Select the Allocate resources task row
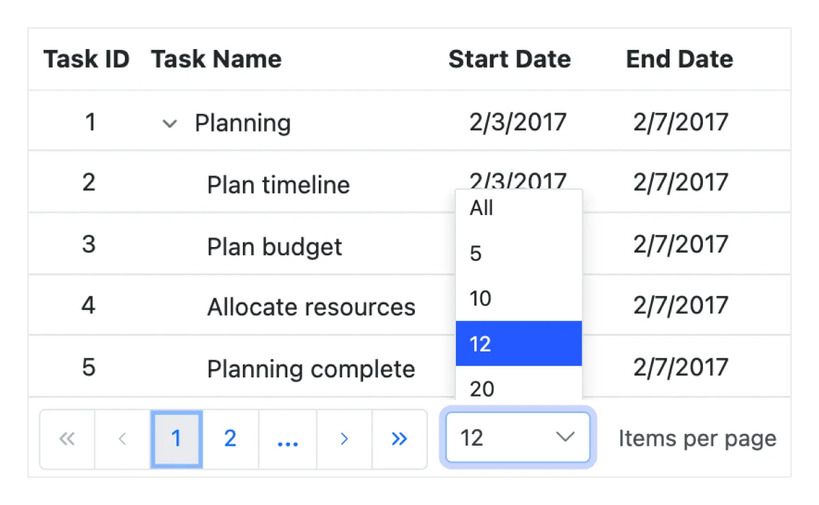 pyautogui.click(x=311, y=307)
